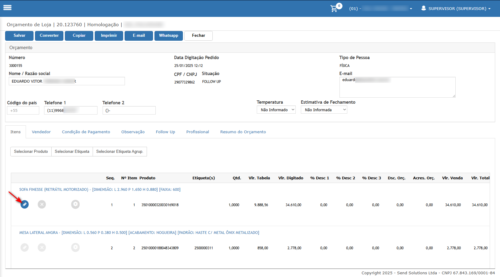Open the hamburger menu icon

click(8, 8)
